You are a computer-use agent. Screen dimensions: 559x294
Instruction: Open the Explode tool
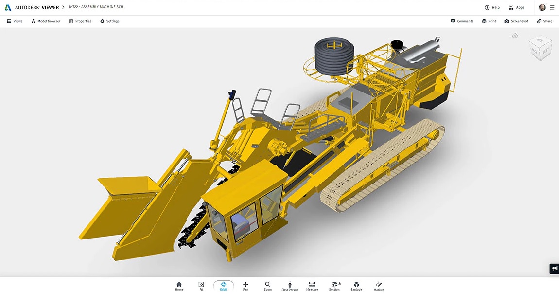click(356, 286)
